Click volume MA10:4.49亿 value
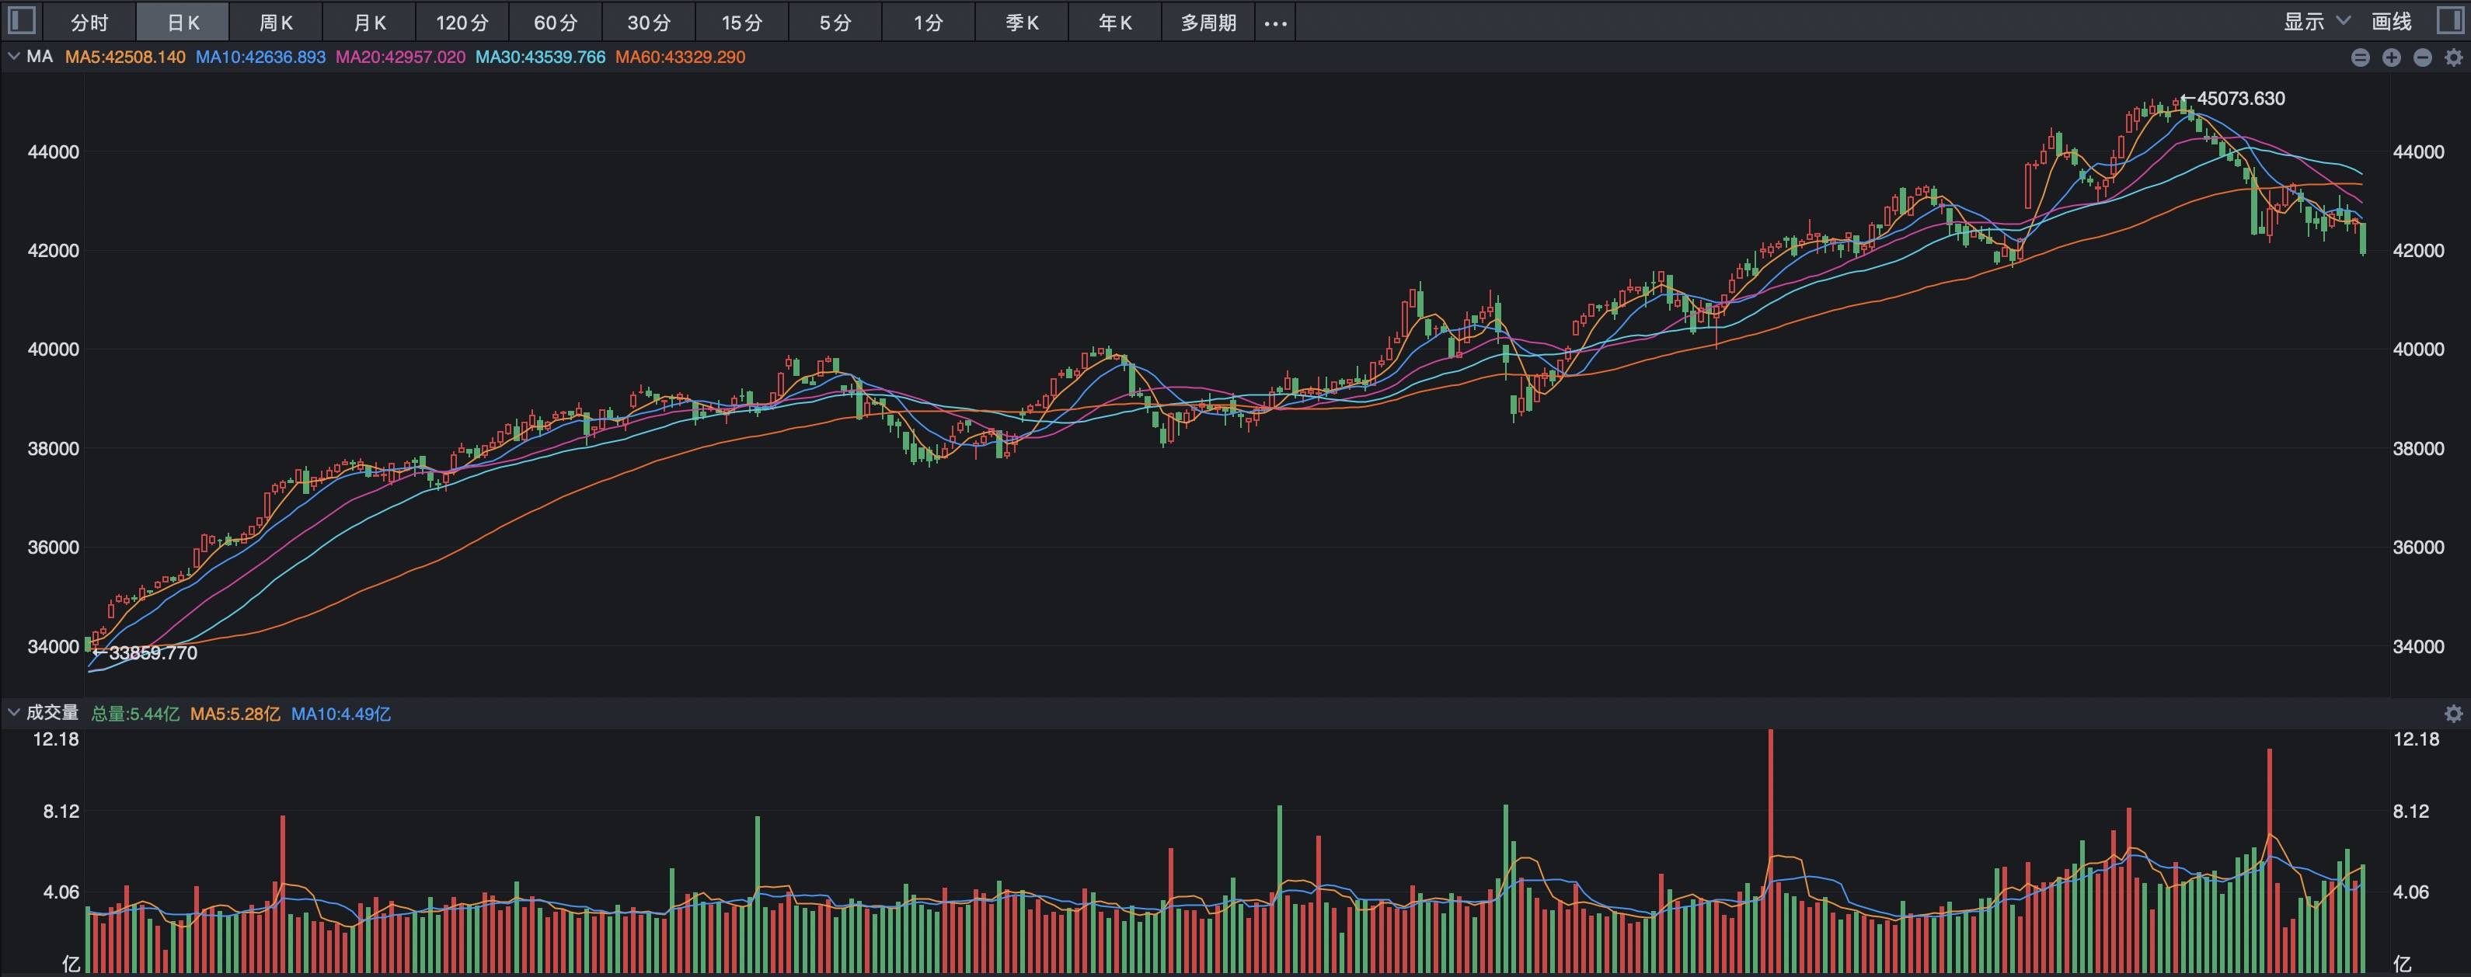The height and width of the screenshot is (977, 2471). click(x=340, y=714)
